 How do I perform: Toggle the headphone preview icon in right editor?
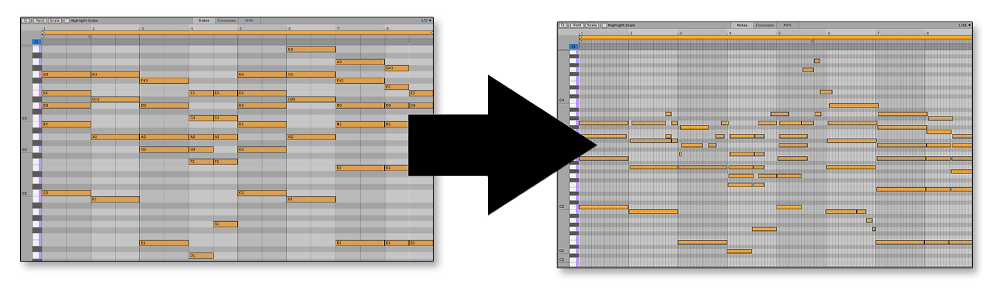point(573,46)
